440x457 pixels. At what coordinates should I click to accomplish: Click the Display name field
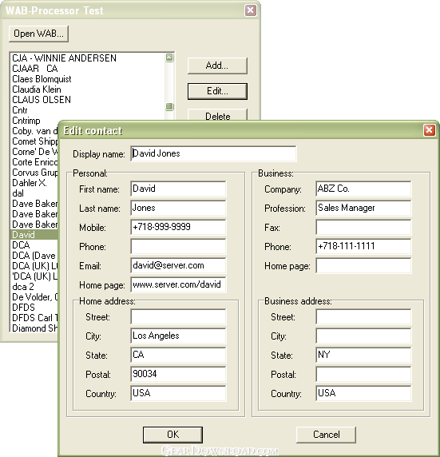point(213,153)
